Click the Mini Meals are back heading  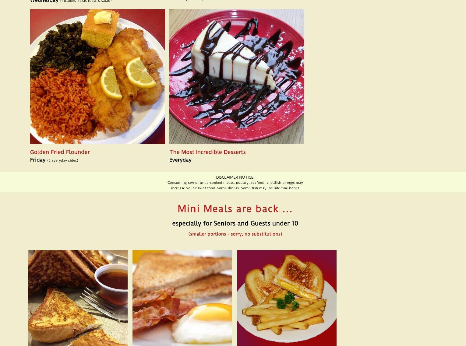pos(235,209)
